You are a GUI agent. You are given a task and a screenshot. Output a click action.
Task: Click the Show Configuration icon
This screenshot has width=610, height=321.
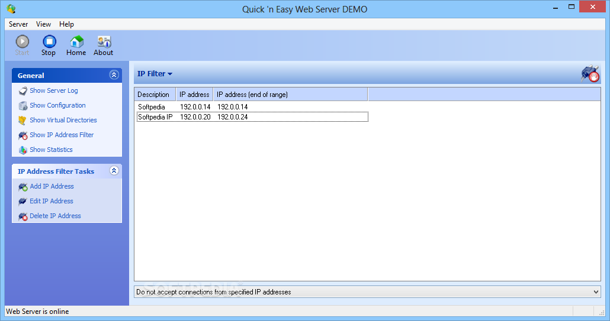click(23, 106)
